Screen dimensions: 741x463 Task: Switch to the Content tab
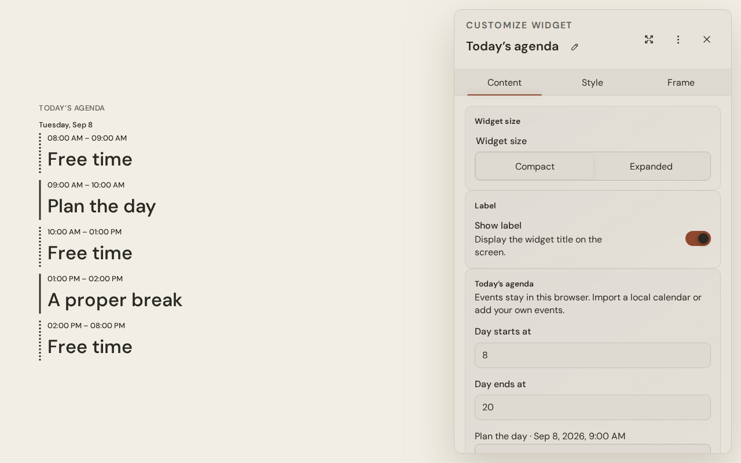pos(504,83)
